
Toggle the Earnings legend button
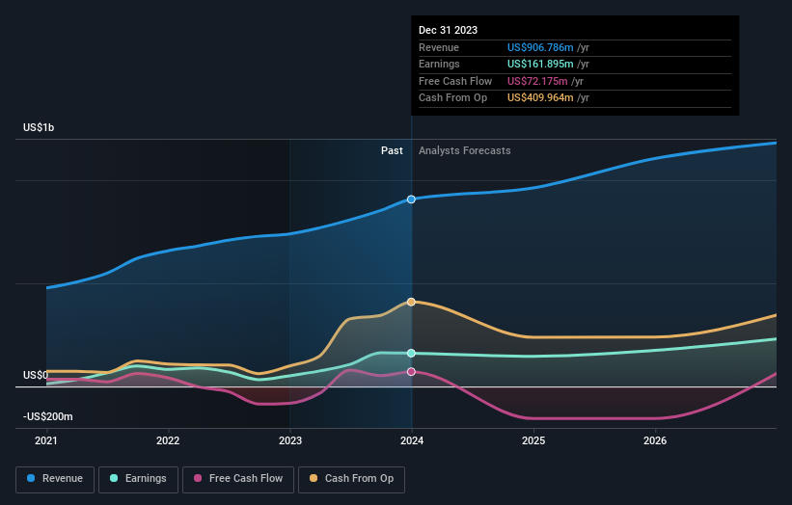click(x=138, y=479)
